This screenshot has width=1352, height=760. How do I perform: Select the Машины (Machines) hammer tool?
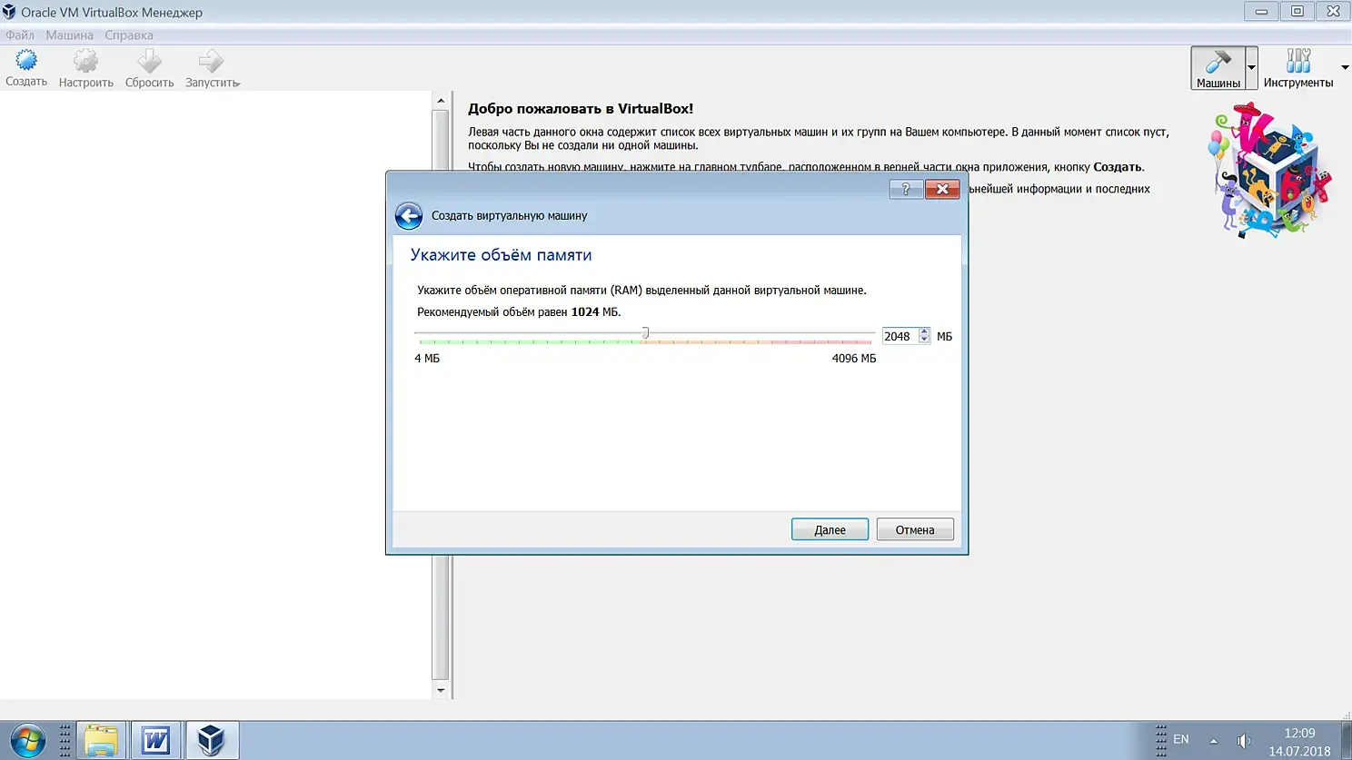pyautogui.click(x=1218, y=68)
